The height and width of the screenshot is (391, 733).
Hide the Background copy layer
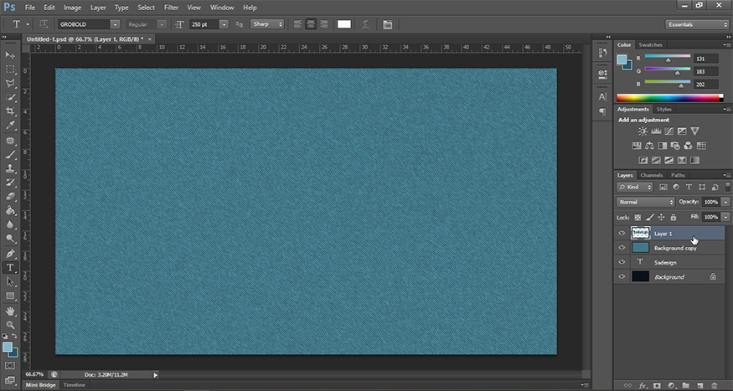pyautogui.click(x=622, y=248)
